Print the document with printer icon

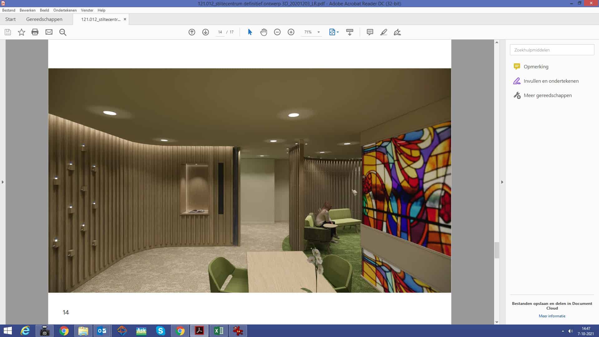(x=35, y=32)
